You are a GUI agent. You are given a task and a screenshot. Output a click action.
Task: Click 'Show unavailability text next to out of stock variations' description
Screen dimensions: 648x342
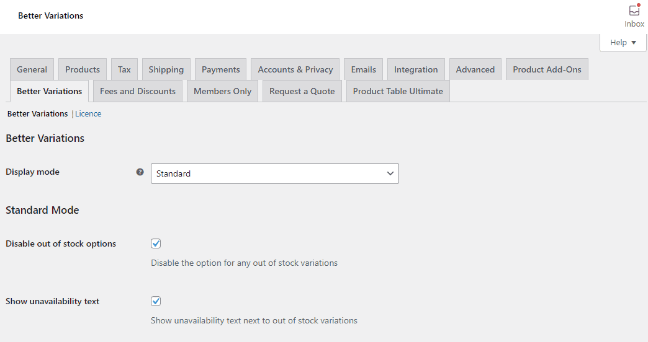(x=254, y=320)
